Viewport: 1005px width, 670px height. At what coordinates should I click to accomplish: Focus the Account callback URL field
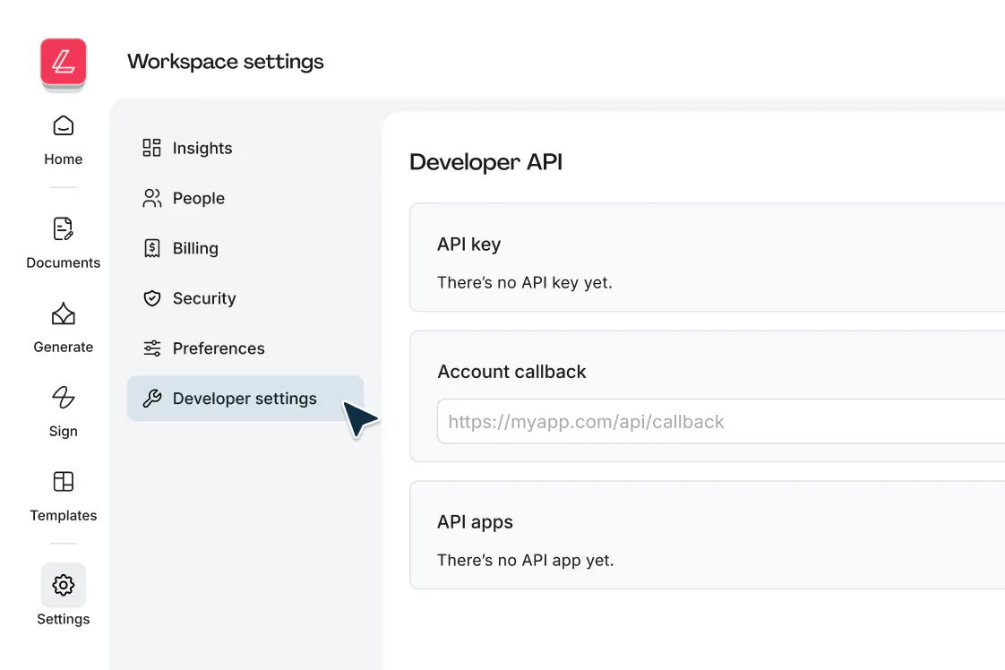coord(720,421)
